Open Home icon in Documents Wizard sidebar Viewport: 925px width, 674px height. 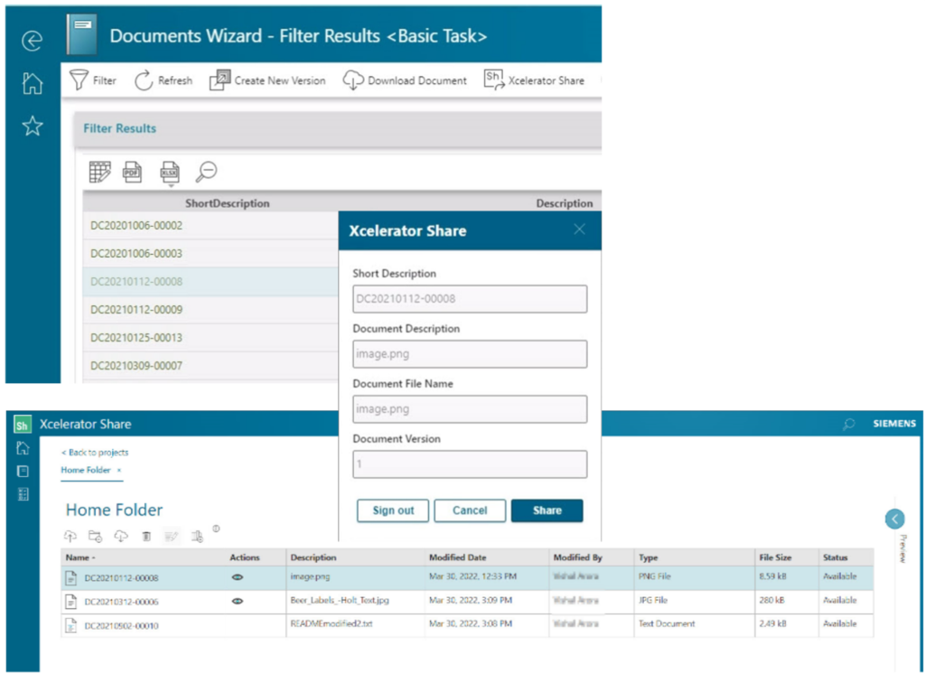[32, 83]
